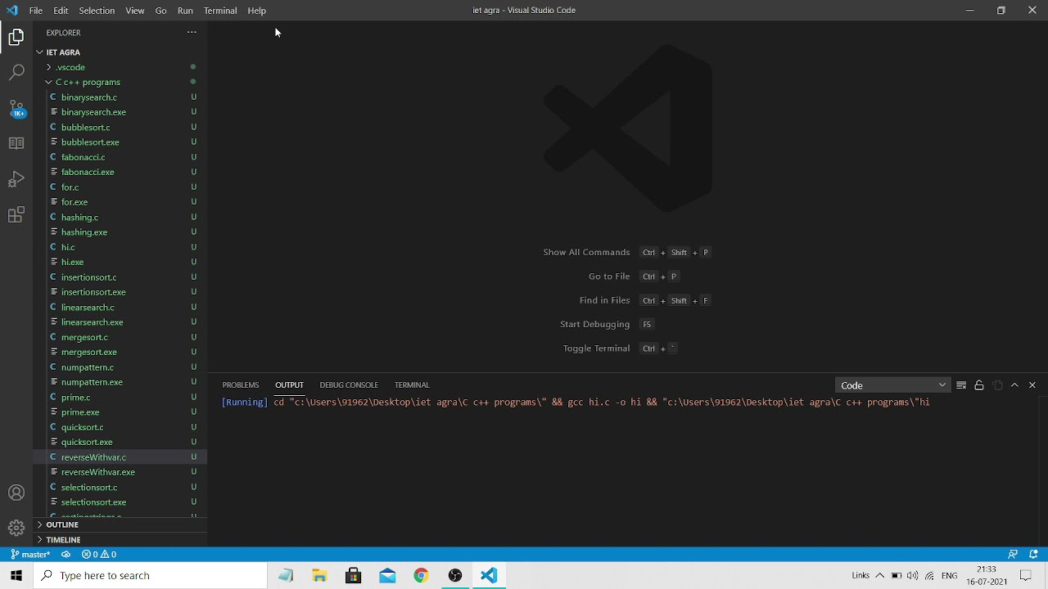The width and height of the screenshot is (1048, 589).
Task: Open the Manage gear icon
Action: pyautogui.click(x=16, y=528)
